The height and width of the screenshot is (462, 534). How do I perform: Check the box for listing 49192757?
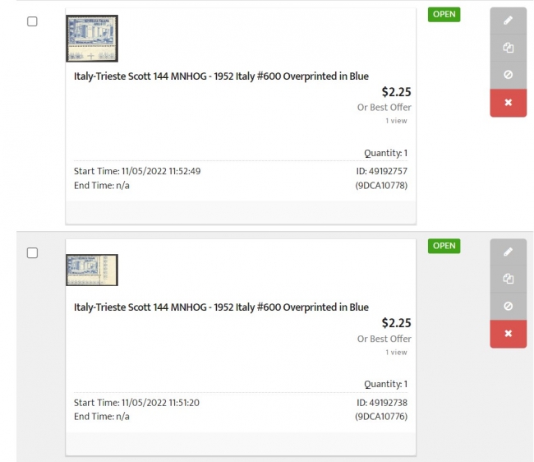(x=32, y=21)
